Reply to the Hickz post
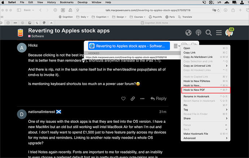The image size is (249, 158). point(158,99)
